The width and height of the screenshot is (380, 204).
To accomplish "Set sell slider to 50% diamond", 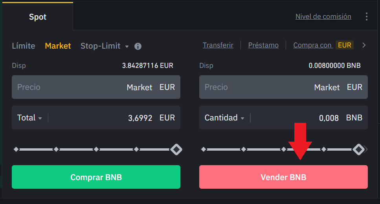I will (x=284, y=149).
